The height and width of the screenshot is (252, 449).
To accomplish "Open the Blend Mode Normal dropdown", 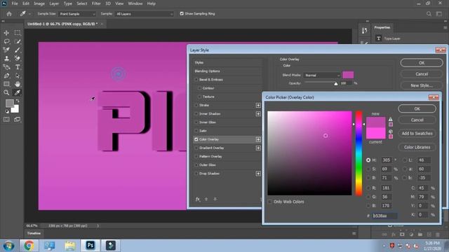I will pyautogui.click(x=322, y=75).
